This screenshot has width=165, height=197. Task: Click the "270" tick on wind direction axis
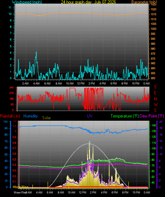pyautogui.click(x=12, y=93)
